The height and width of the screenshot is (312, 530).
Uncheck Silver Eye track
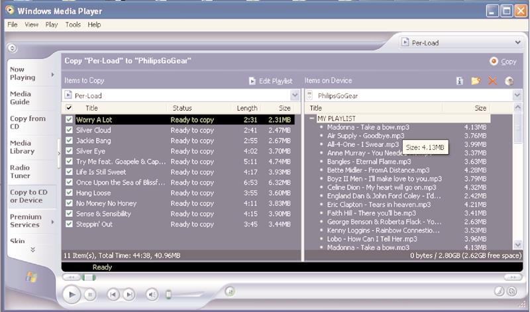click(x=69, y=151)
